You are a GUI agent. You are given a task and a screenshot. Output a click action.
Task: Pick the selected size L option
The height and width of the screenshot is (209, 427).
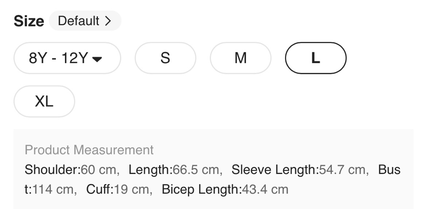click(316, 58)
